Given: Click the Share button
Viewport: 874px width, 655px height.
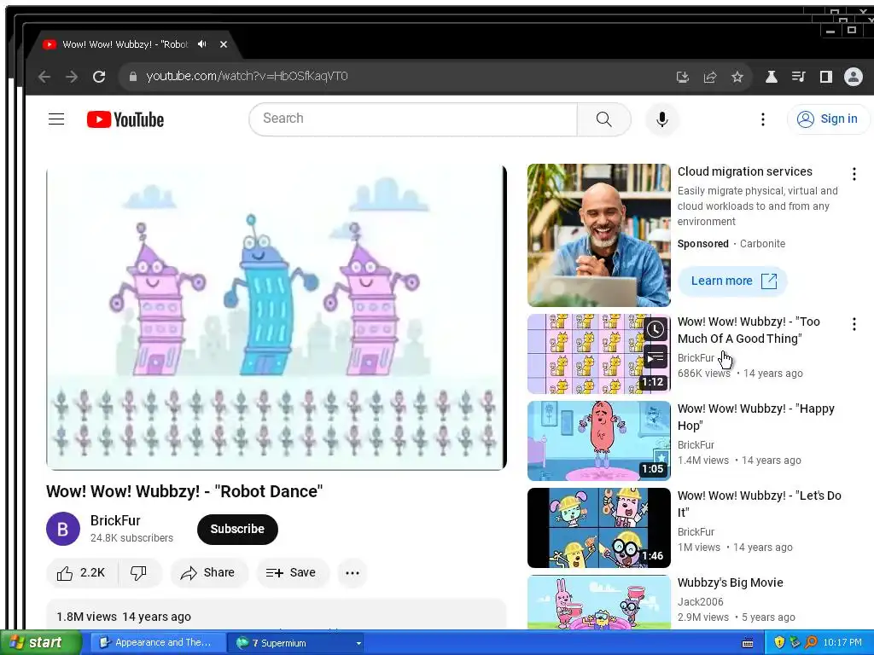Looking at the screenshot, I should click(x=209, y=572).
